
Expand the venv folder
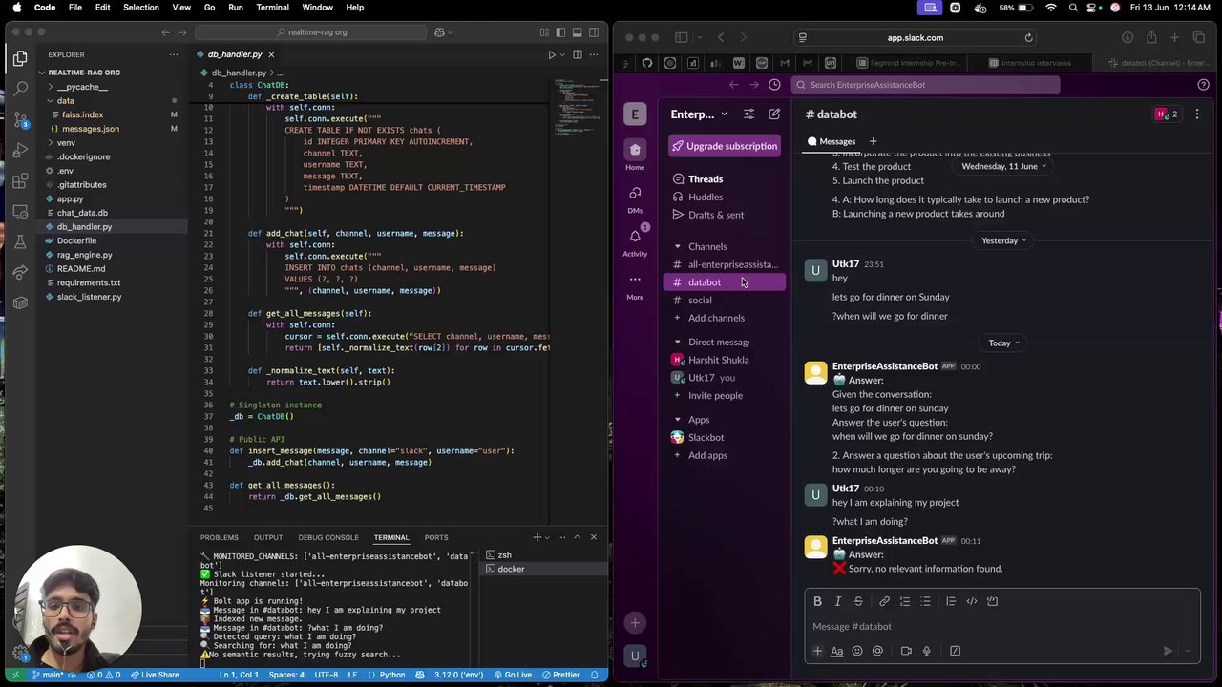pyautogui.click(x=50, y=143)
